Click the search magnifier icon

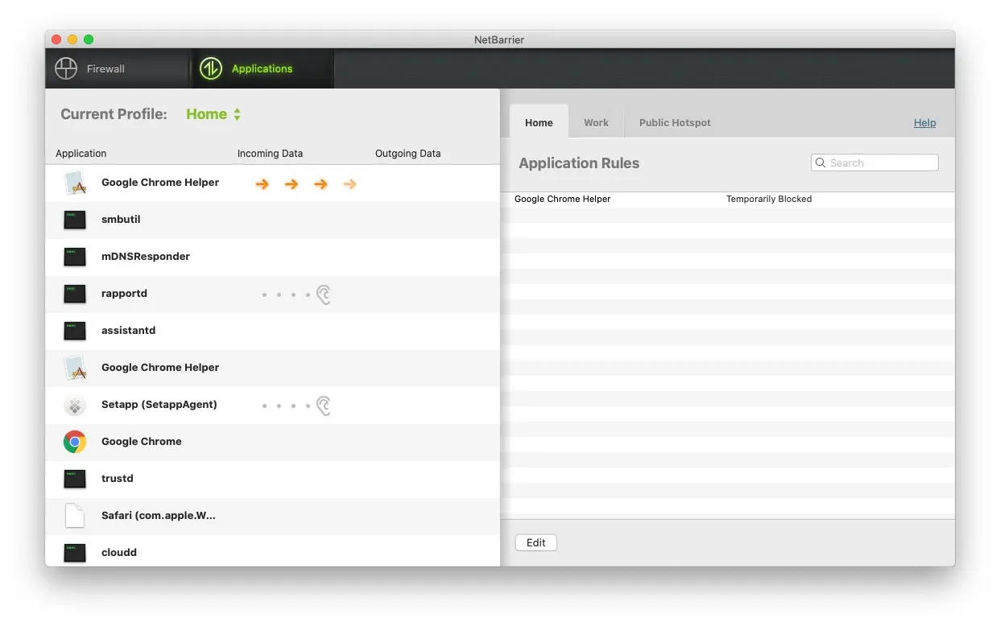pos(821,163)
